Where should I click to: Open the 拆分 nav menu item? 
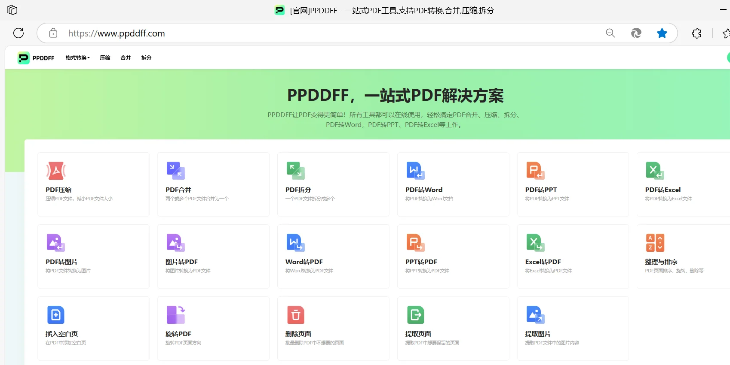(x=146, y=58)
